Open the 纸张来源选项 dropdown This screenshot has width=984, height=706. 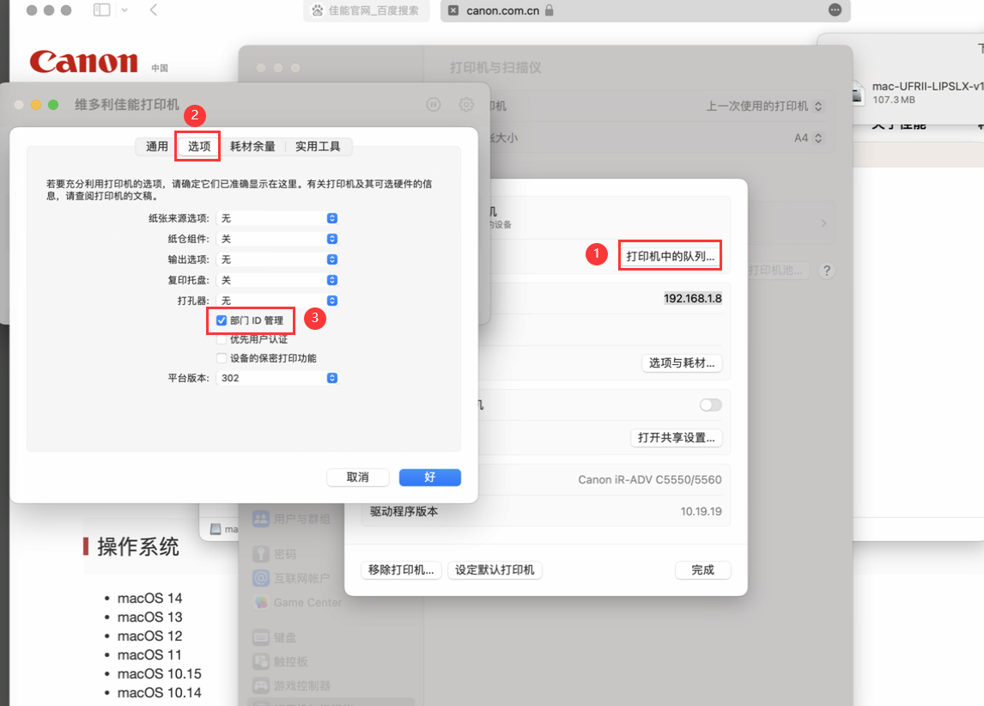pos(277,218)
